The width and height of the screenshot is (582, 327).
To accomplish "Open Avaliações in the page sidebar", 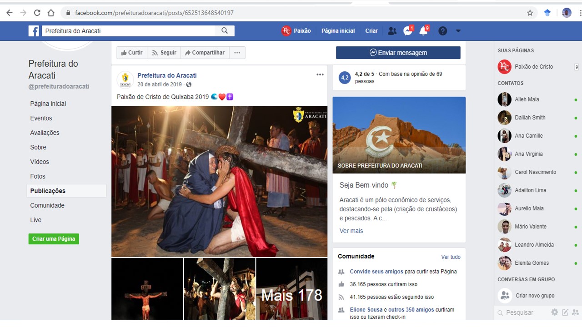I will tap(45, 133).
